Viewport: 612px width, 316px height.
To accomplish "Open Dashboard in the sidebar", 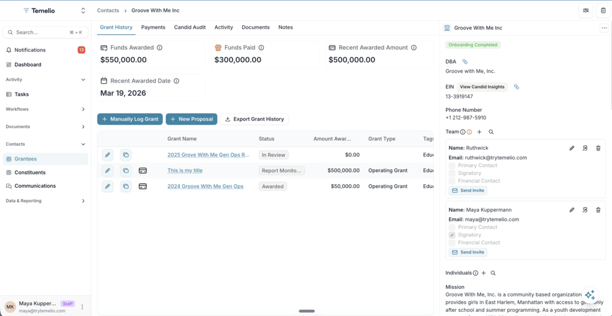I will pyautogui.click(x=46, y=64).
